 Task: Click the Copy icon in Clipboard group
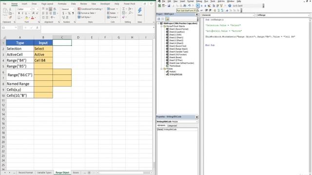point(10,13)
